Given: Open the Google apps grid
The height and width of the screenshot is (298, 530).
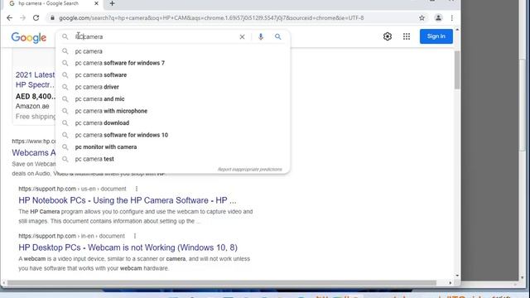Looking at the screenshot, I should point(407,36).
